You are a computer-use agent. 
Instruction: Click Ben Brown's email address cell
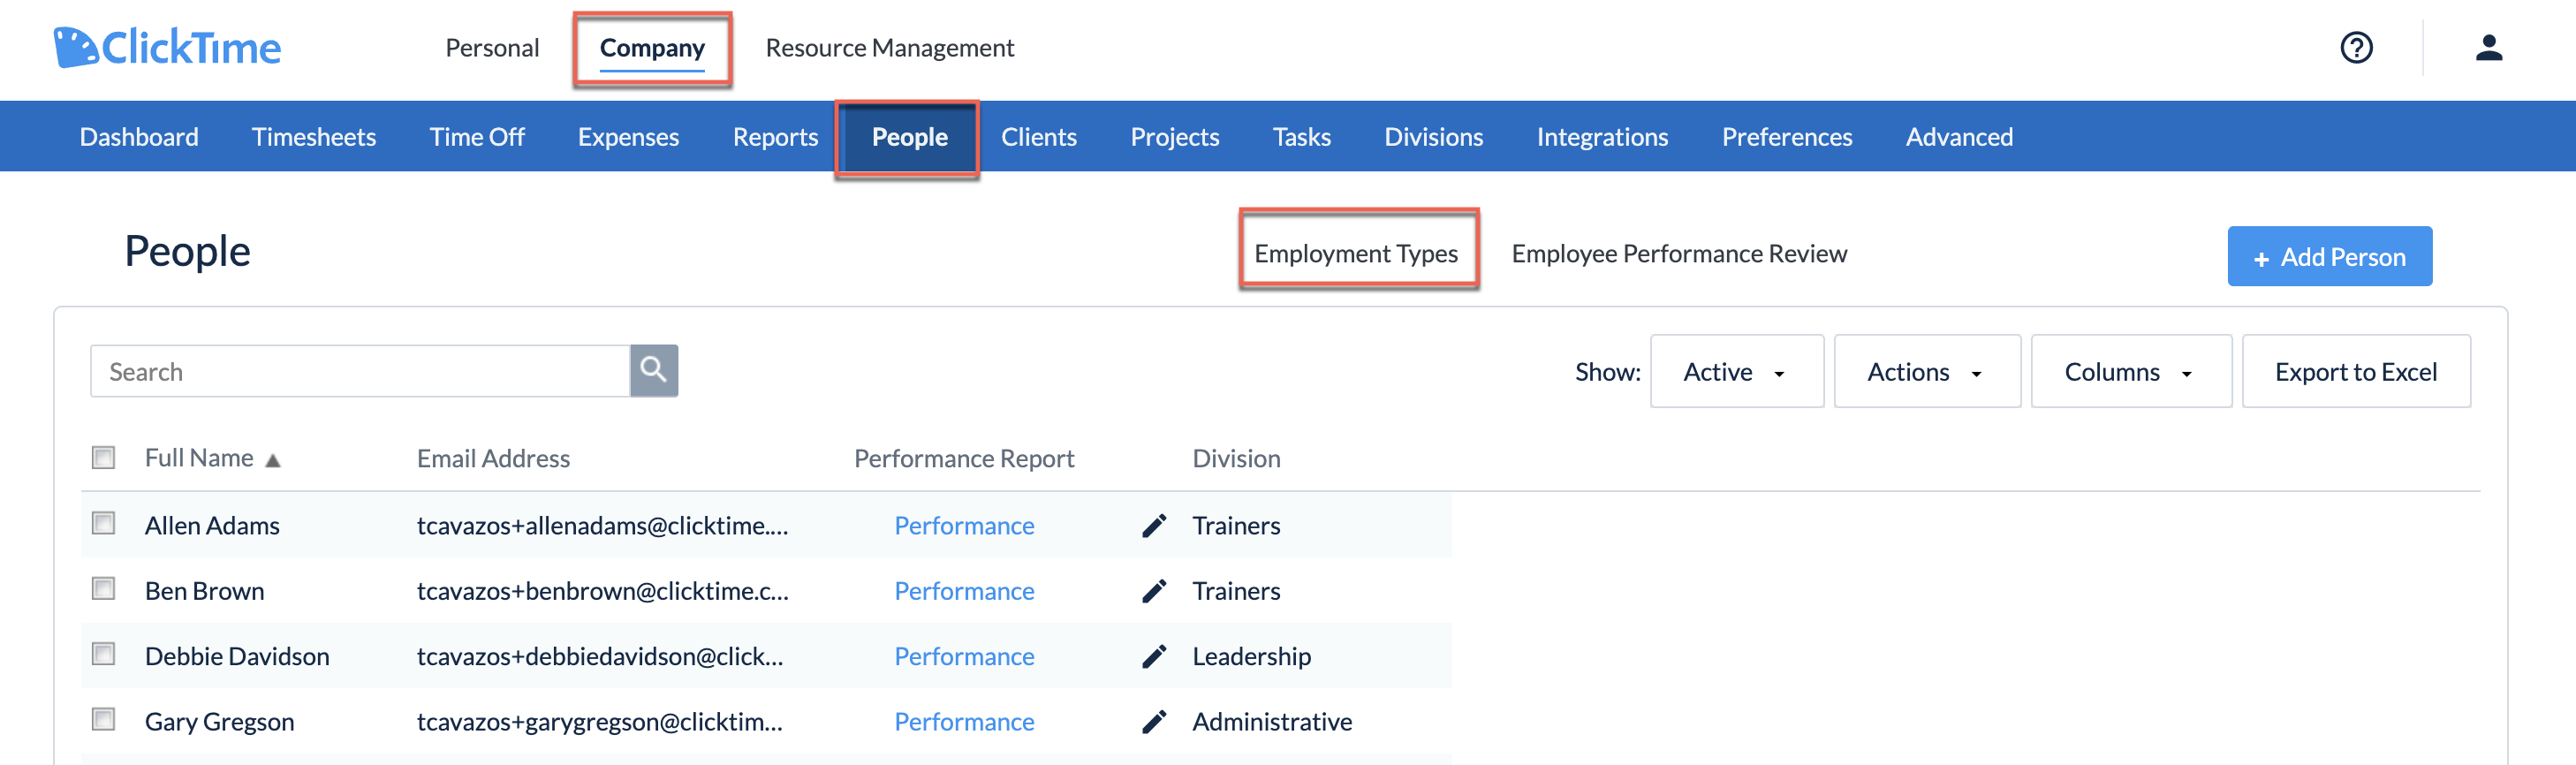pyautogui.click(x=603, y=591)
